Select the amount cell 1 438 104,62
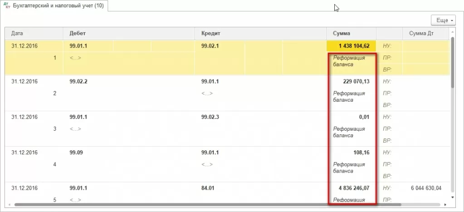Image resolution: width=464 pixels, height=212 pixels. pyautogui.click(x=351, y=46)
